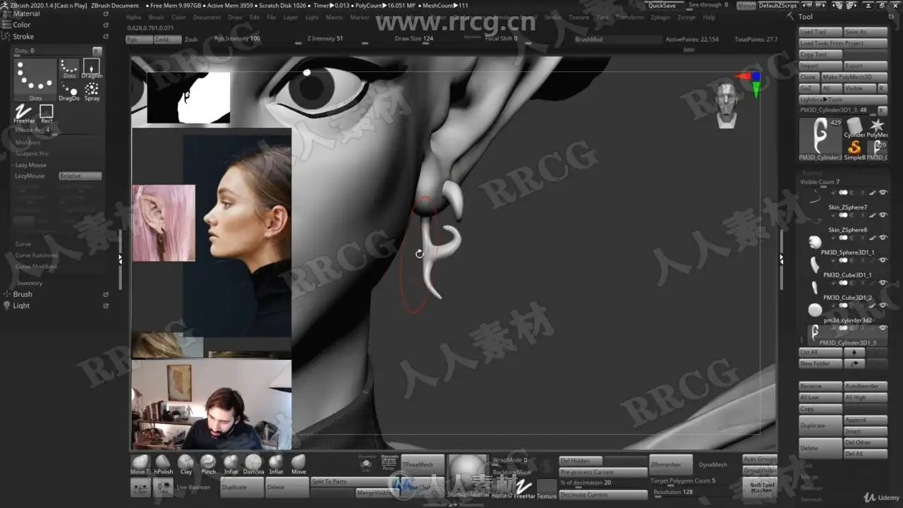Screen dimensions: 903x508
Task: Select the Clay brush
Action: [186, 464]
